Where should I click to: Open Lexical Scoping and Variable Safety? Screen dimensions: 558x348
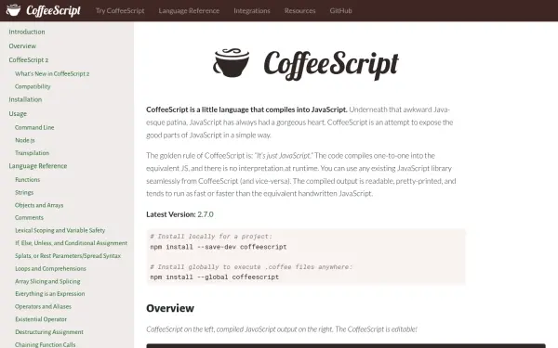point(60,230)
